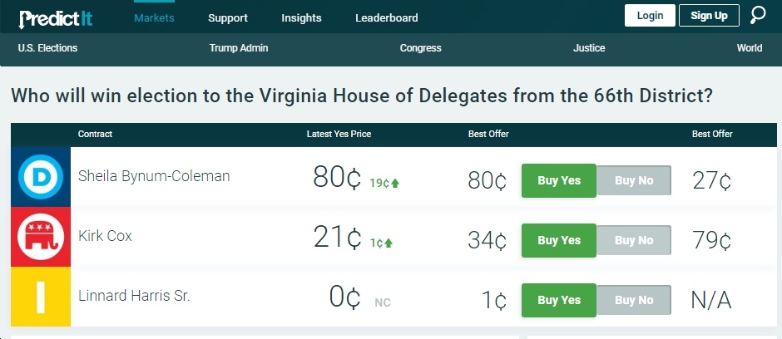
Task: Buy Yes for Kirk Cox
Action: pos(559,240)
